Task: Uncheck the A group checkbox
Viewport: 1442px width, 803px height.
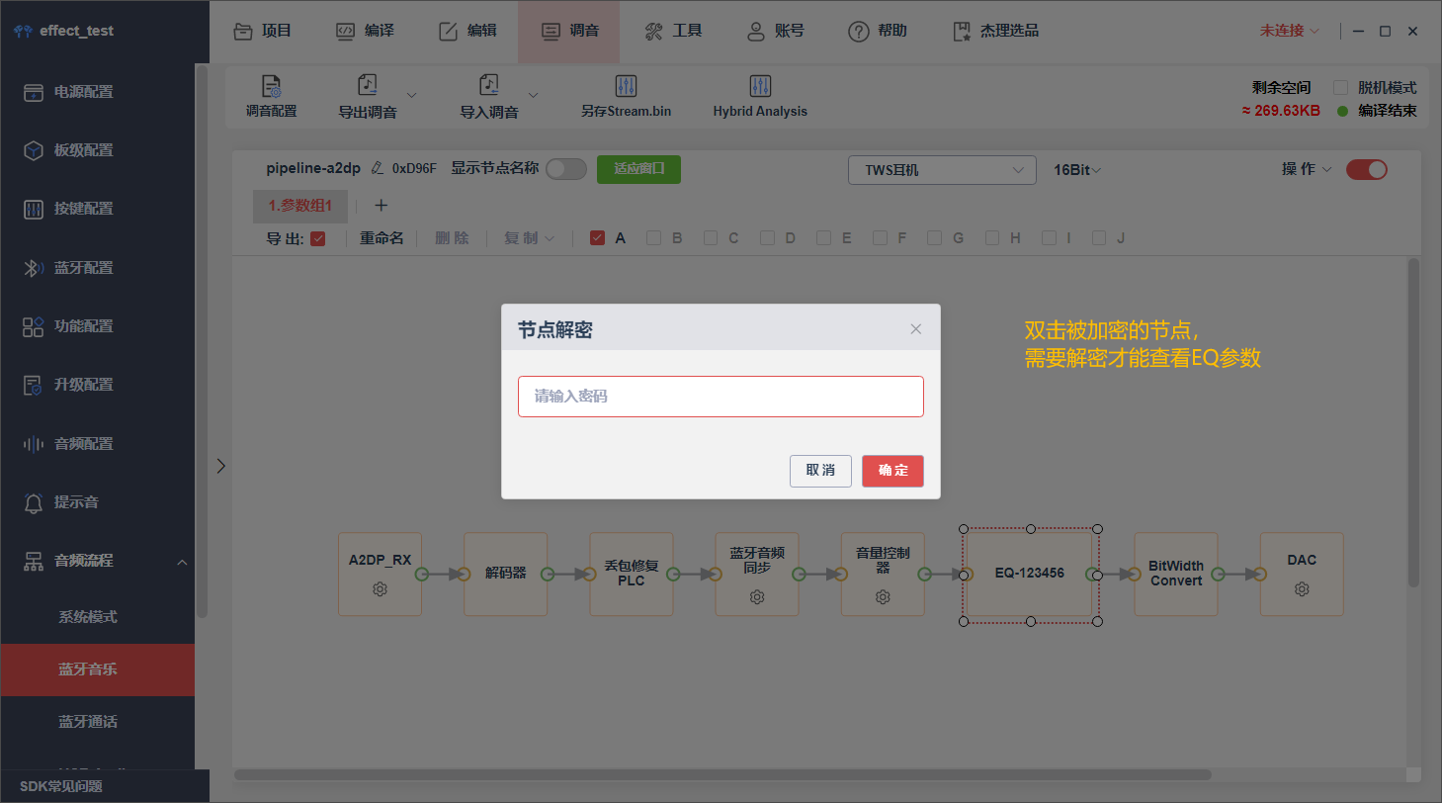Action: pyautogui.click(x=597, y=238)
